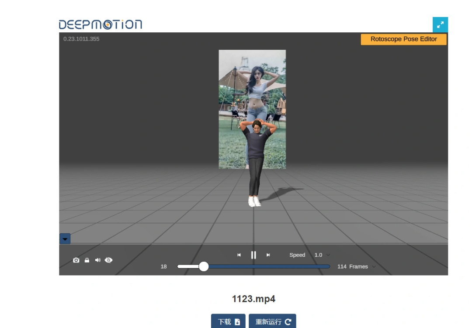Click the total frame count 114
Screen dimensions: 472x328
tap(342, 266)
